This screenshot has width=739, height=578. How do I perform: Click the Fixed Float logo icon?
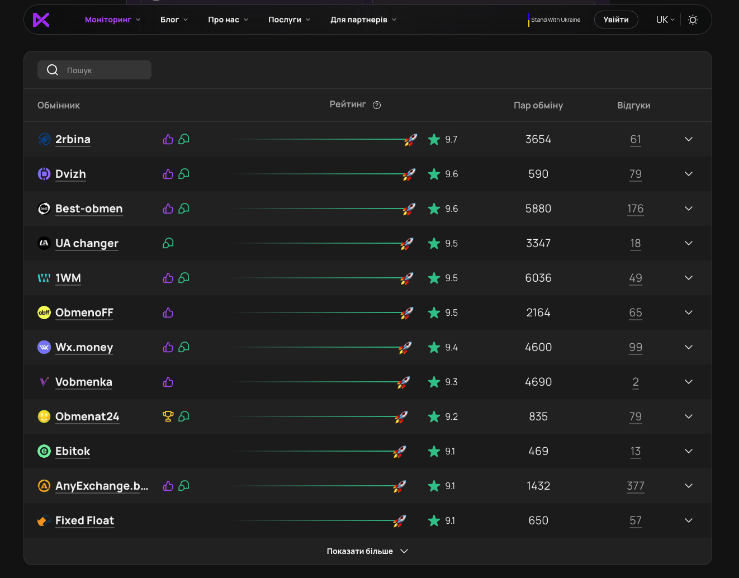(x=44, y=520)
